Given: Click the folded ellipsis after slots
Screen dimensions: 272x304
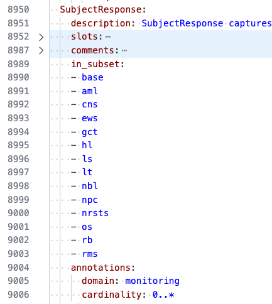Looking at the screenshot, I should 108,37.
